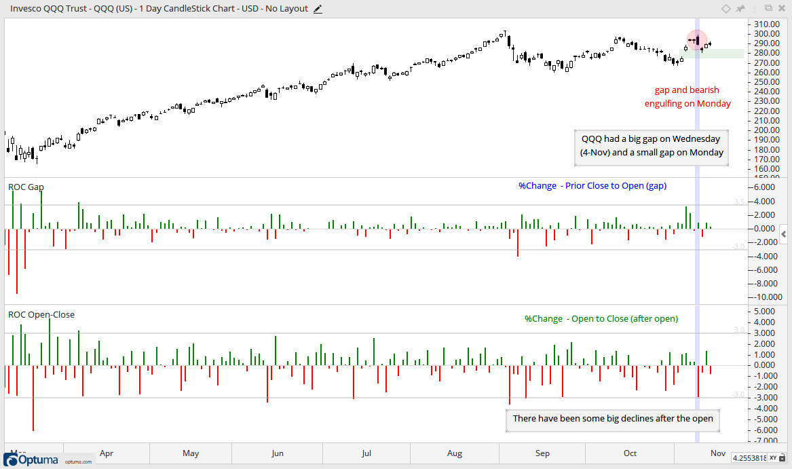This screenshot has width=792, height=469.
Task: Click the green '%Change - Open to Close (after open)' label
Action: 601,319
